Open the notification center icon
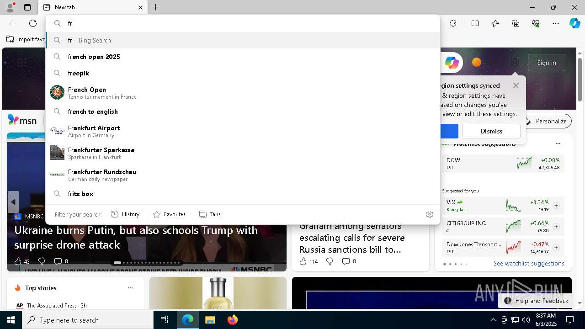Image resolution: width=585 pixels, height=329 pixels. point(570,320)
